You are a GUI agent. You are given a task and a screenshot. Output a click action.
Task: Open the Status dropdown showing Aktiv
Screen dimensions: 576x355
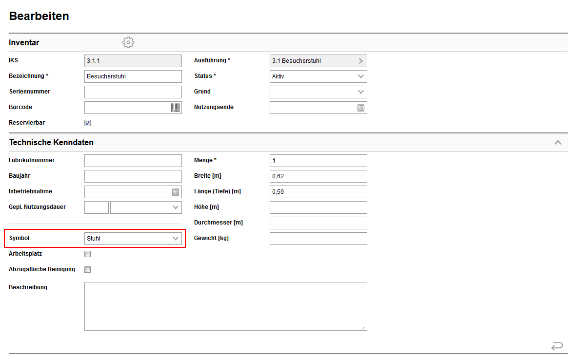coord(318,76)
